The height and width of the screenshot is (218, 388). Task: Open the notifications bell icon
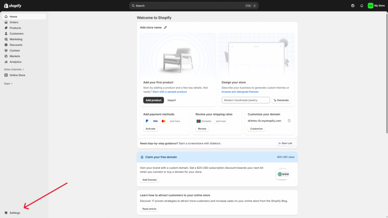(361, 6)
